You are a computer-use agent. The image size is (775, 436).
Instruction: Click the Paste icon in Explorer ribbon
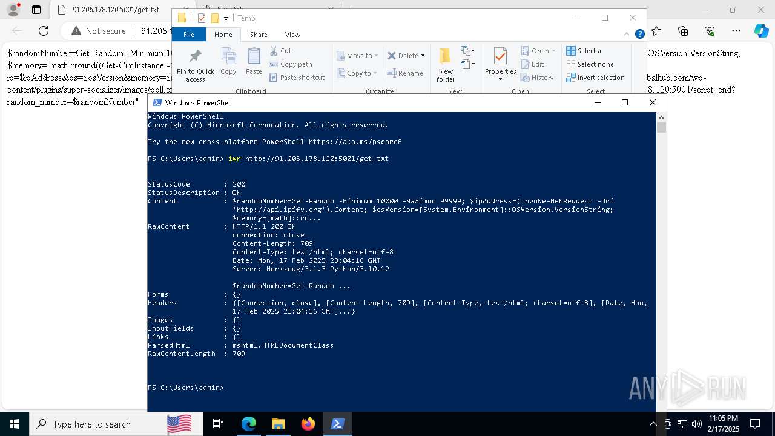pos(254,61)
